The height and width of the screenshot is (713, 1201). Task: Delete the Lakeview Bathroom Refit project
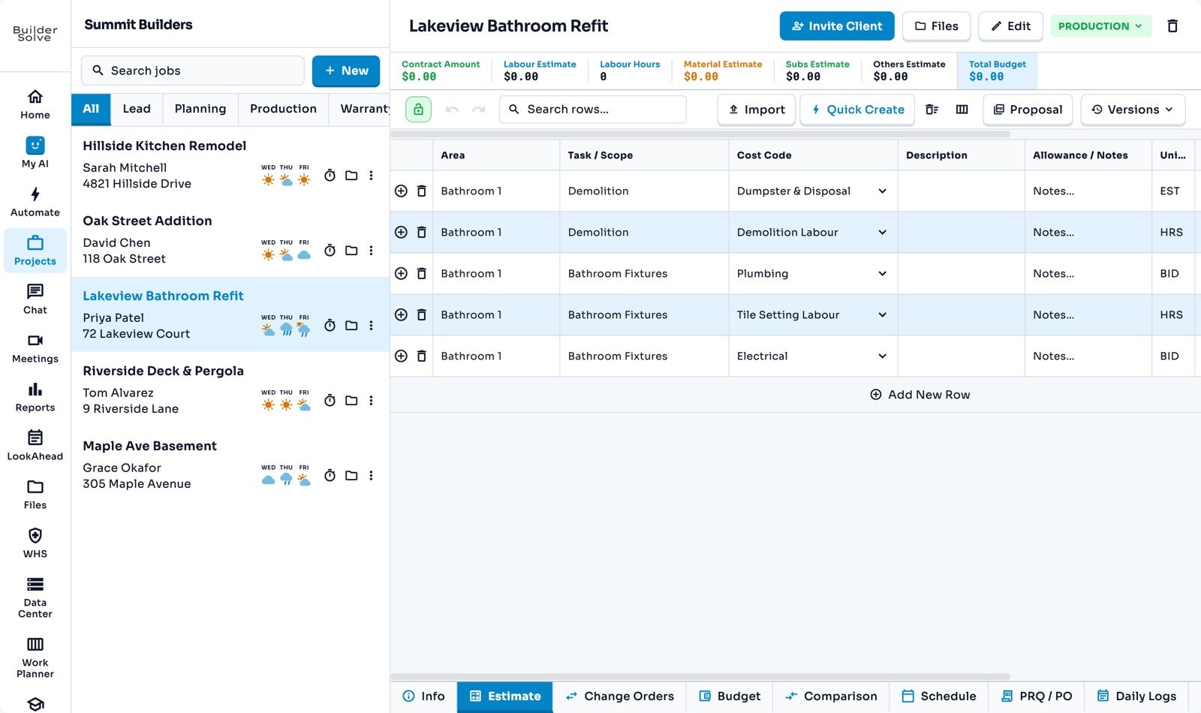point(1172,26)
